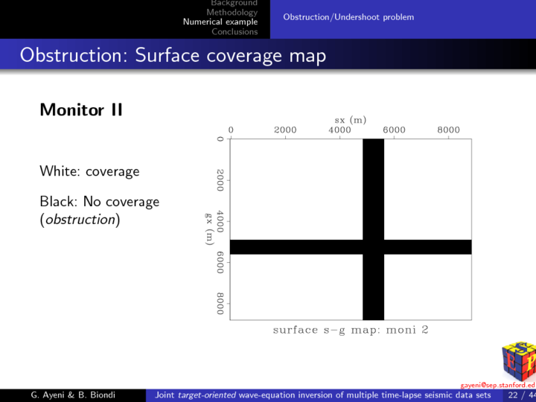Open the gayeni@sep.stanford.edu email link
The width and height of the screenshot is (536, 402).
(497, 385)
